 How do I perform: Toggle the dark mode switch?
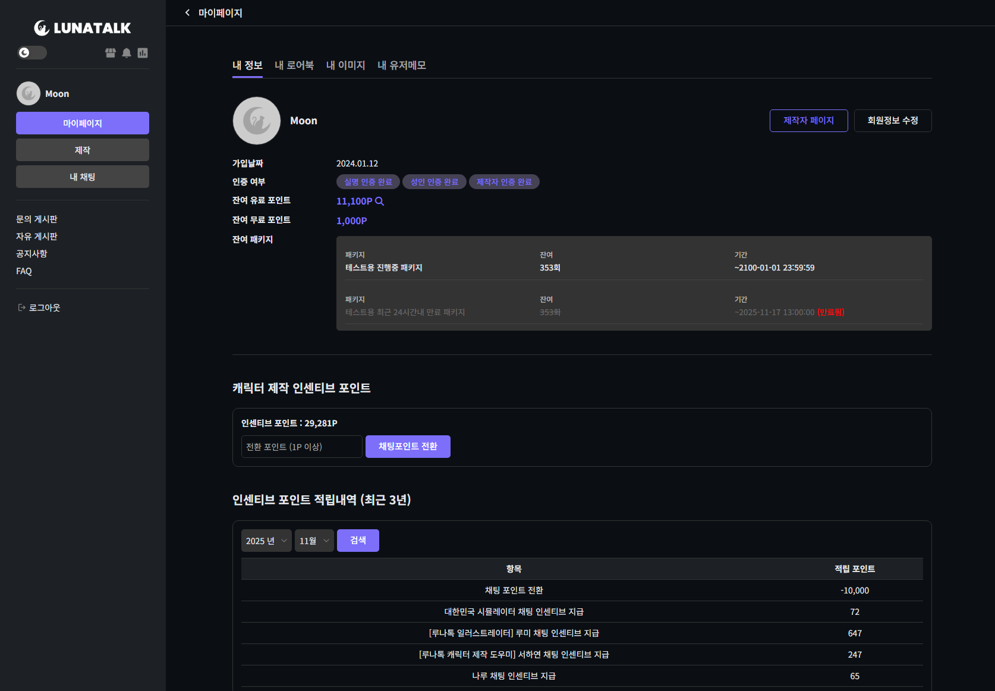pos(32,53)
